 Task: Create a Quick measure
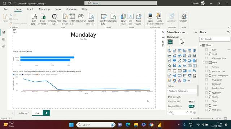point(159,19)
